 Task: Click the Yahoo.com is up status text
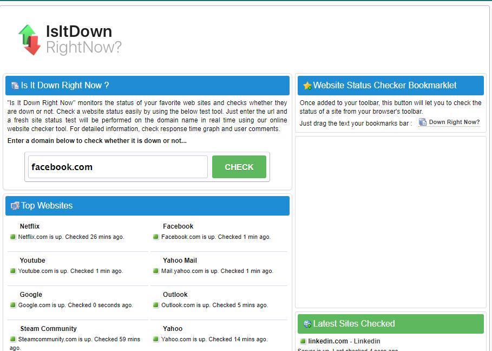click(214, 339)
